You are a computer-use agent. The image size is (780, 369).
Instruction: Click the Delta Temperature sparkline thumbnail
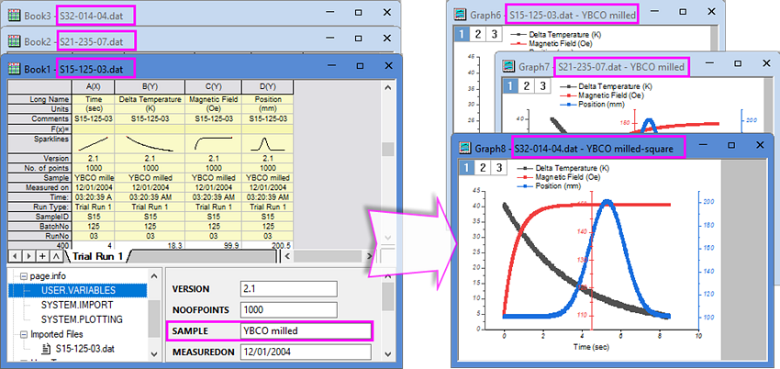pos(150,144)
